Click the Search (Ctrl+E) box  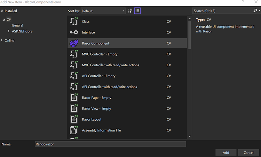click(223, 11)
